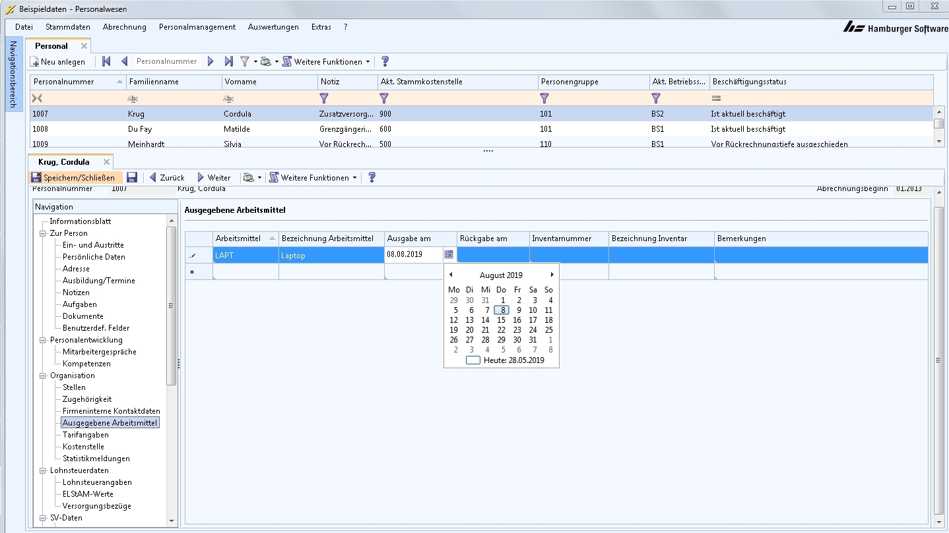Open Weitere Funktionen dropdown in Personal toolbar

point(326,61)
